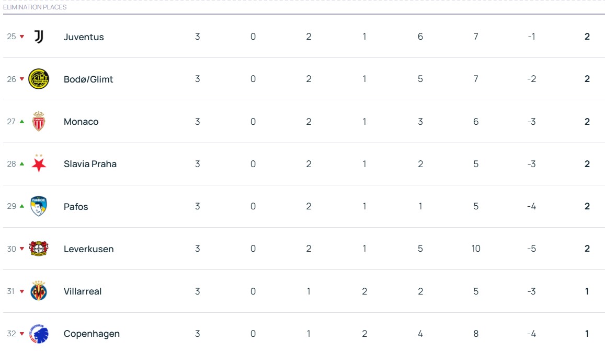605x353 pixels.
Task: Go to Slavia Praha team page
Action: [x=90, y=164]
